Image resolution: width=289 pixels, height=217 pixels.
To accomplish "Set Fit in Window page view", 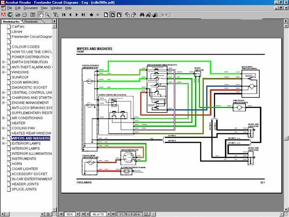I will click(113, 15).
